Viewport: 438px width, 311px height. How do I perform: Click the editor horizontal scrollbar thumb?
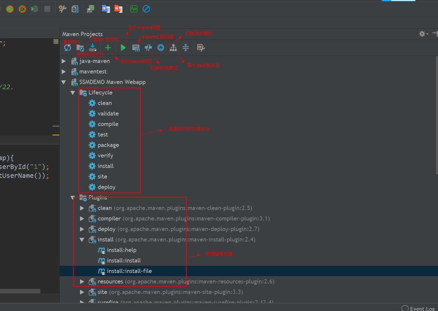click(20, 291)
